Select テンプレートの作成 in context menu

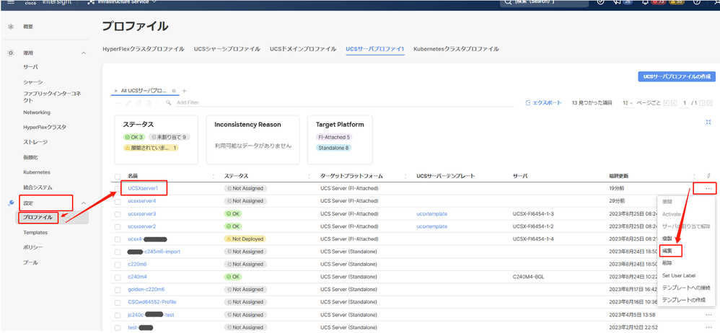pyautogui.click(x=684, y=300)
